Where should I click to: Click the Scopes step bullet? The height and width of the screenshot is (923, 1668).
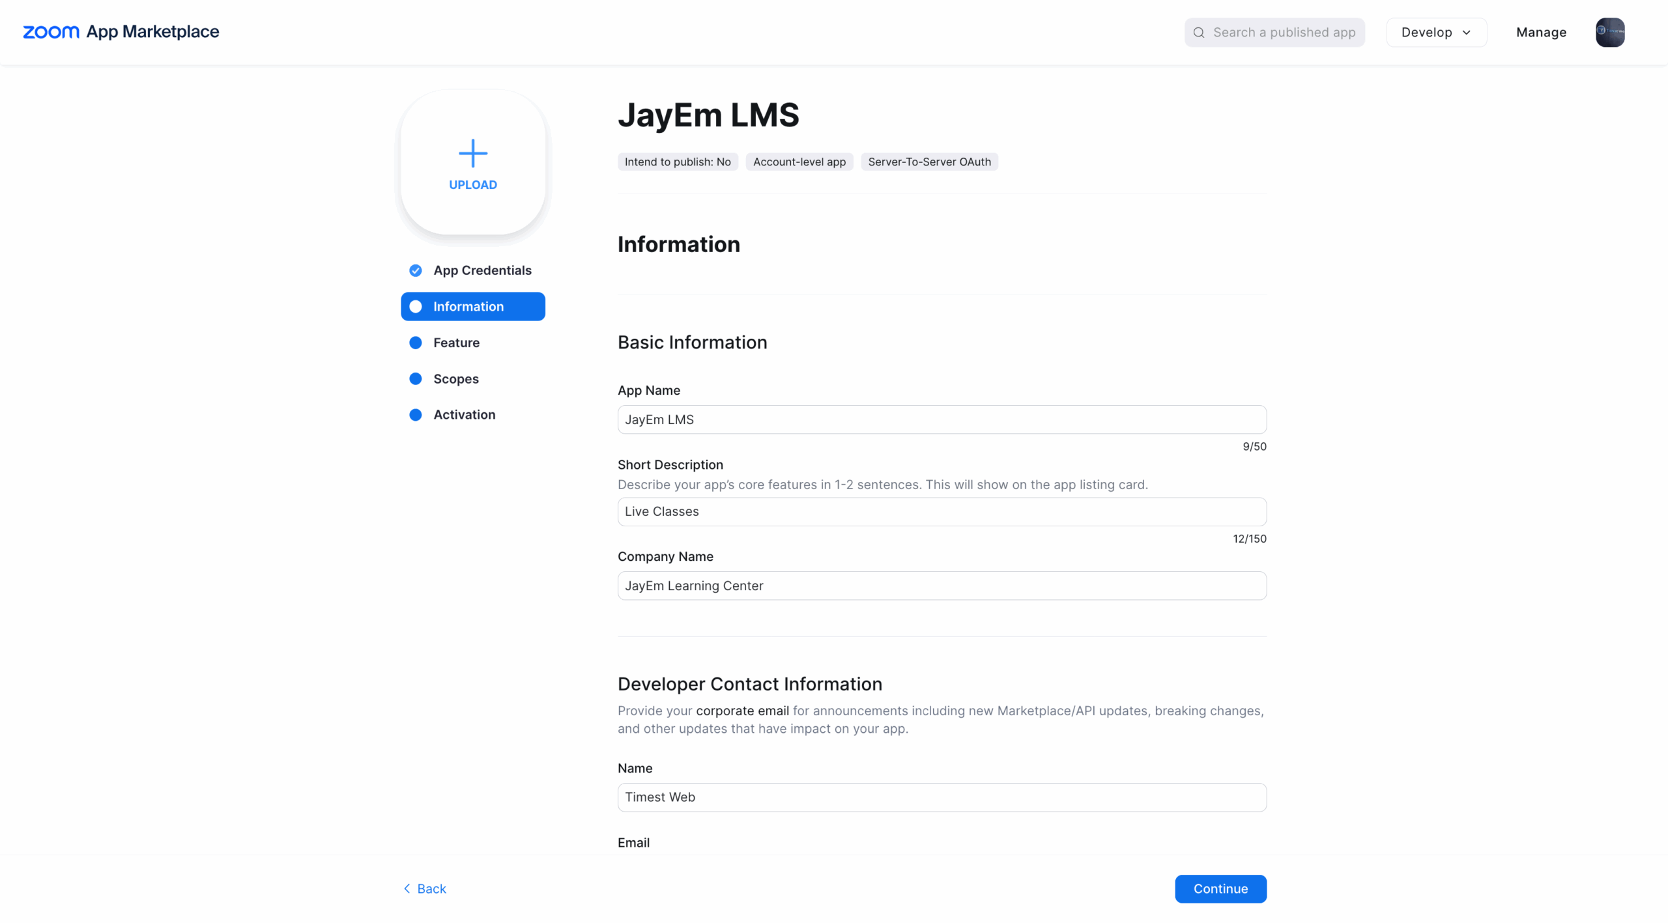[x=415, y=378]
